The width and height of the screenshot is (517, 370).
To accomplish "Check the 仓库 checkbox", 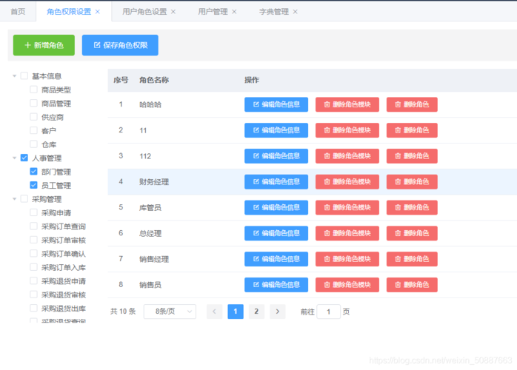I will click(33, 144).
